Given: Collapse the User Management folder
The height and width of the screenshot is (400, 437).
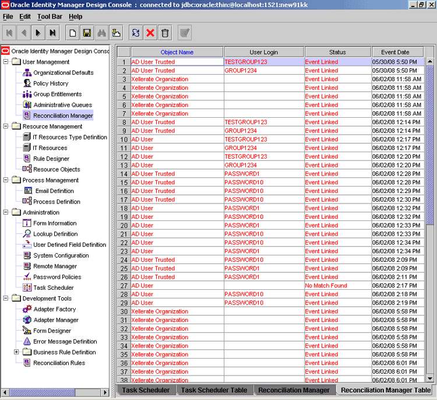Looking at the screenshot, I should click(5, 61).
